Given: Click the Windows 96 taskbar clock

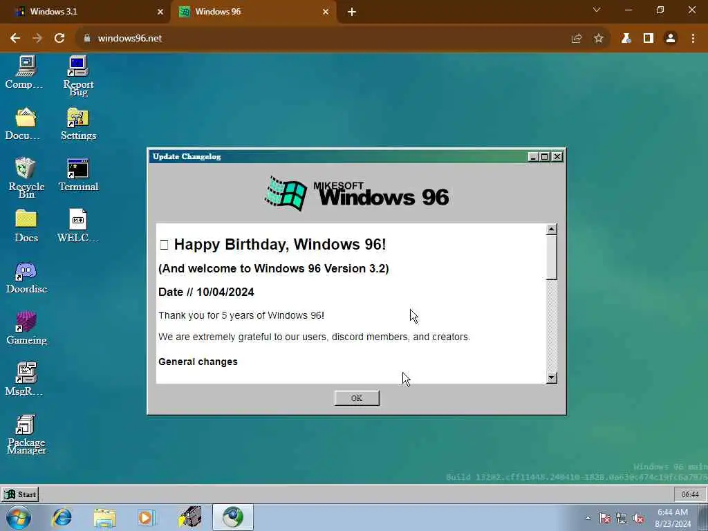Looking at the screenshot, I should coord(690,494).
